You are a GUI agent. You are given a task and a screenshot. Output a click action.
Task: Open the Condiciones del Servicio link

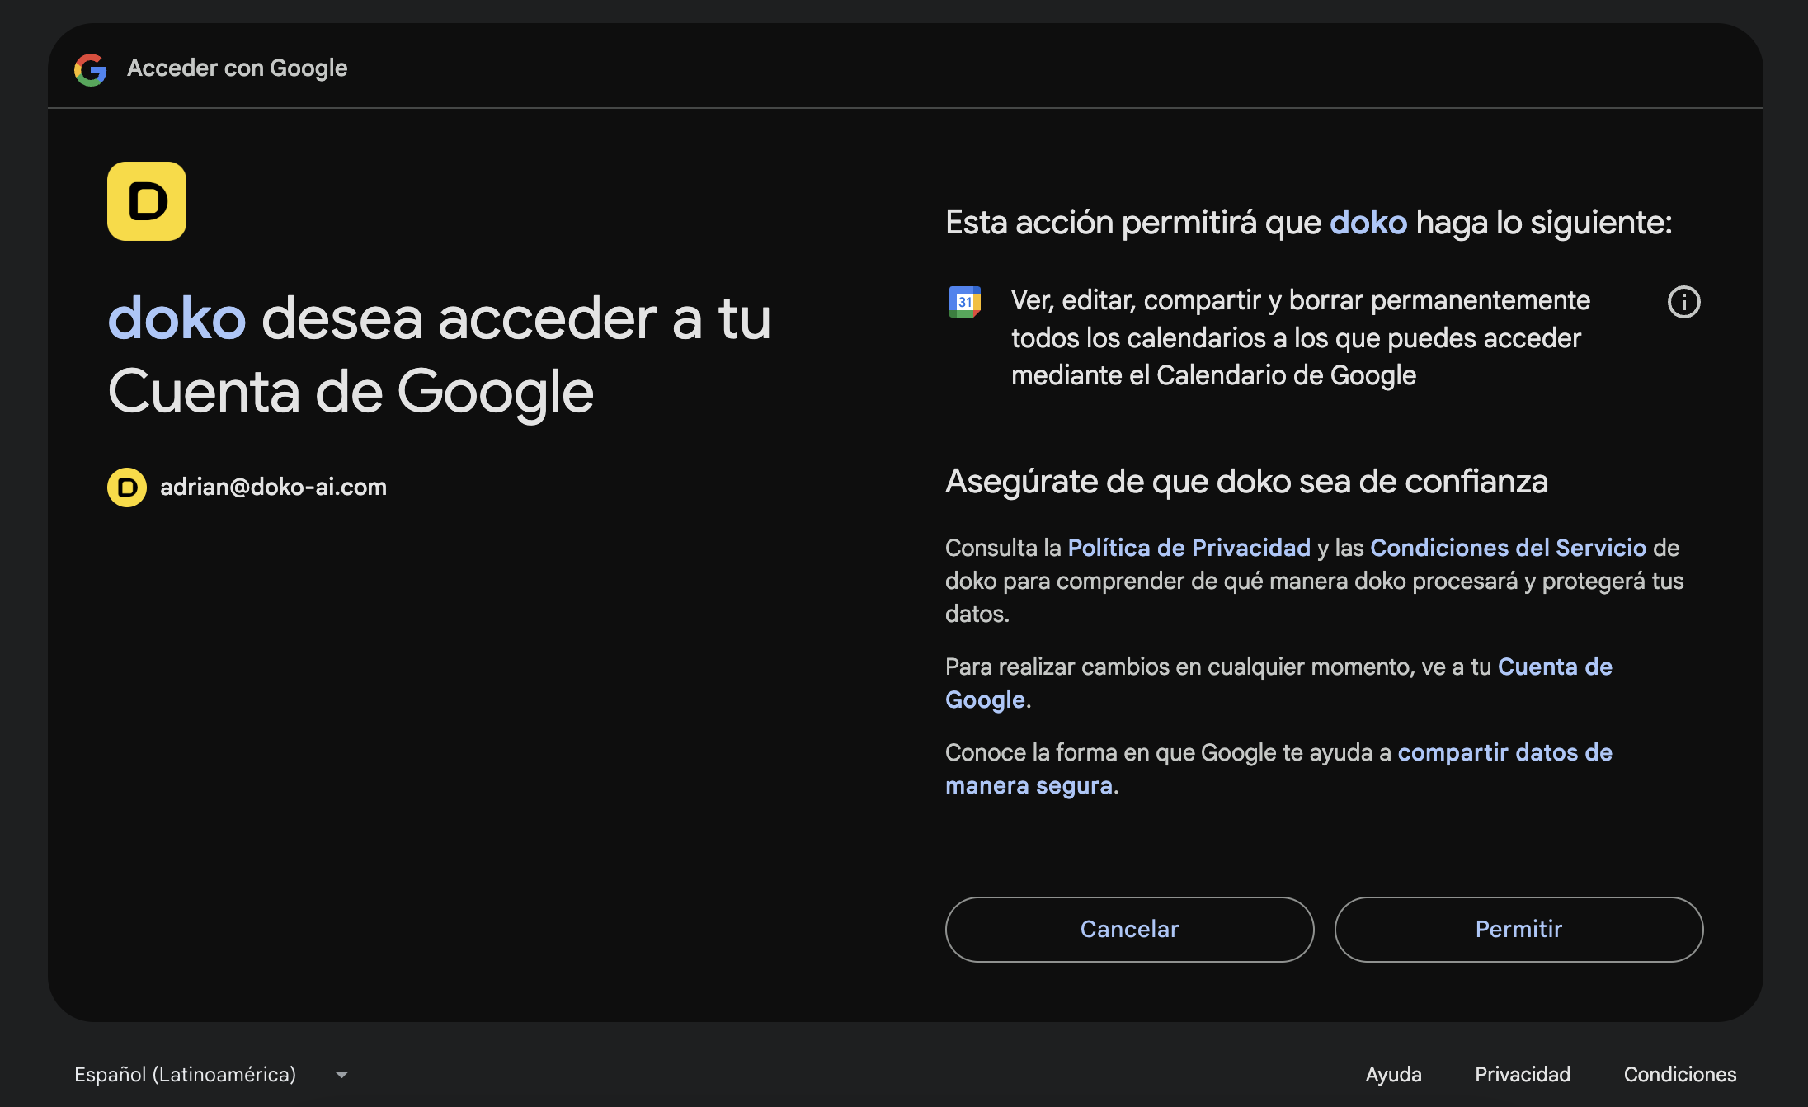point(1508,548)
